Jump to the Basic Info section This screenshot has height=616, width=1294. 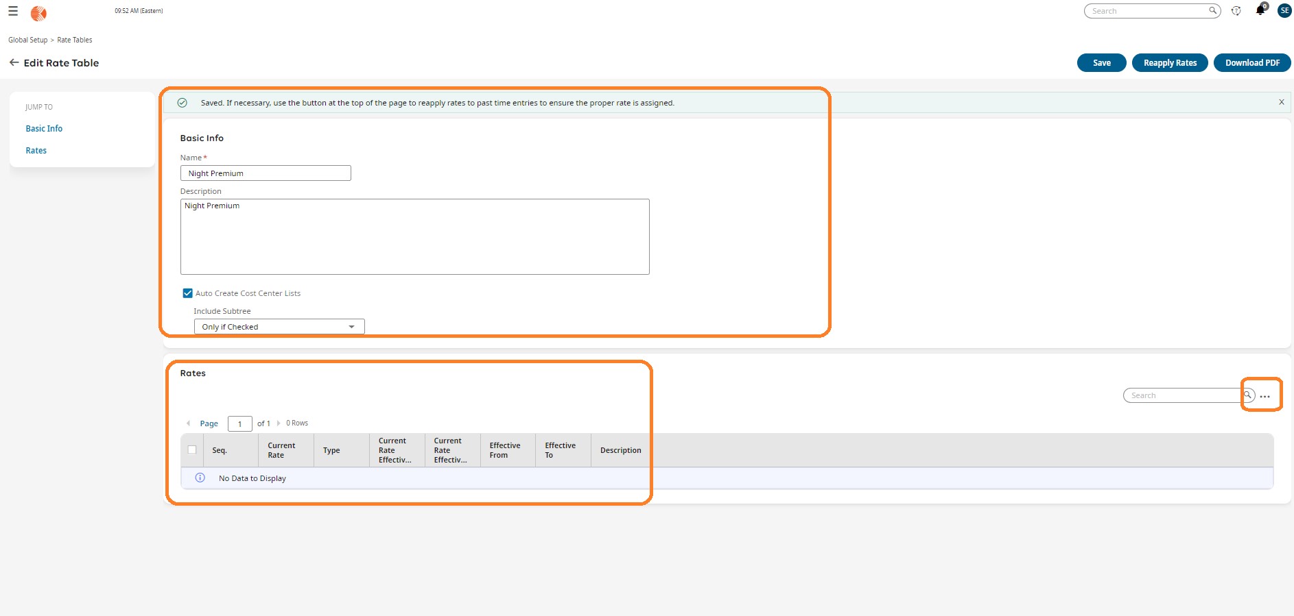(x=44, y=129)
